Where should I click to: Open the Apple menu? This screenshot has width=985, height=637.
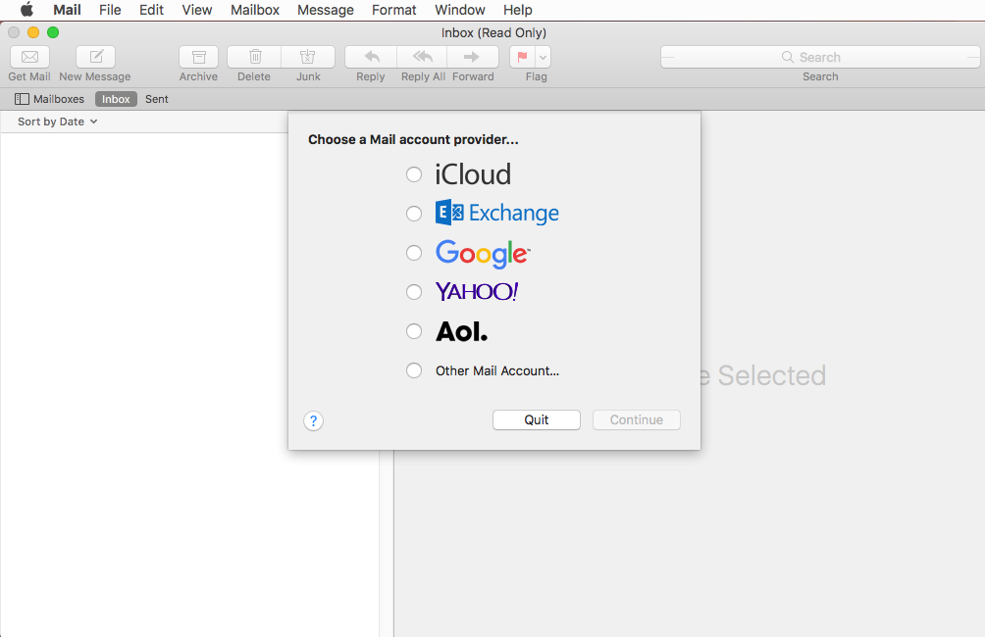27,10
